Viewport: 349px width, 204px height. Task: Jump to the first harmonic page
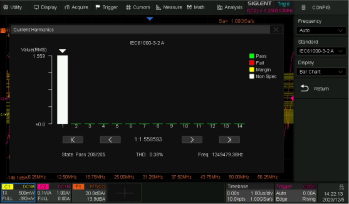[x=73, y=140]
